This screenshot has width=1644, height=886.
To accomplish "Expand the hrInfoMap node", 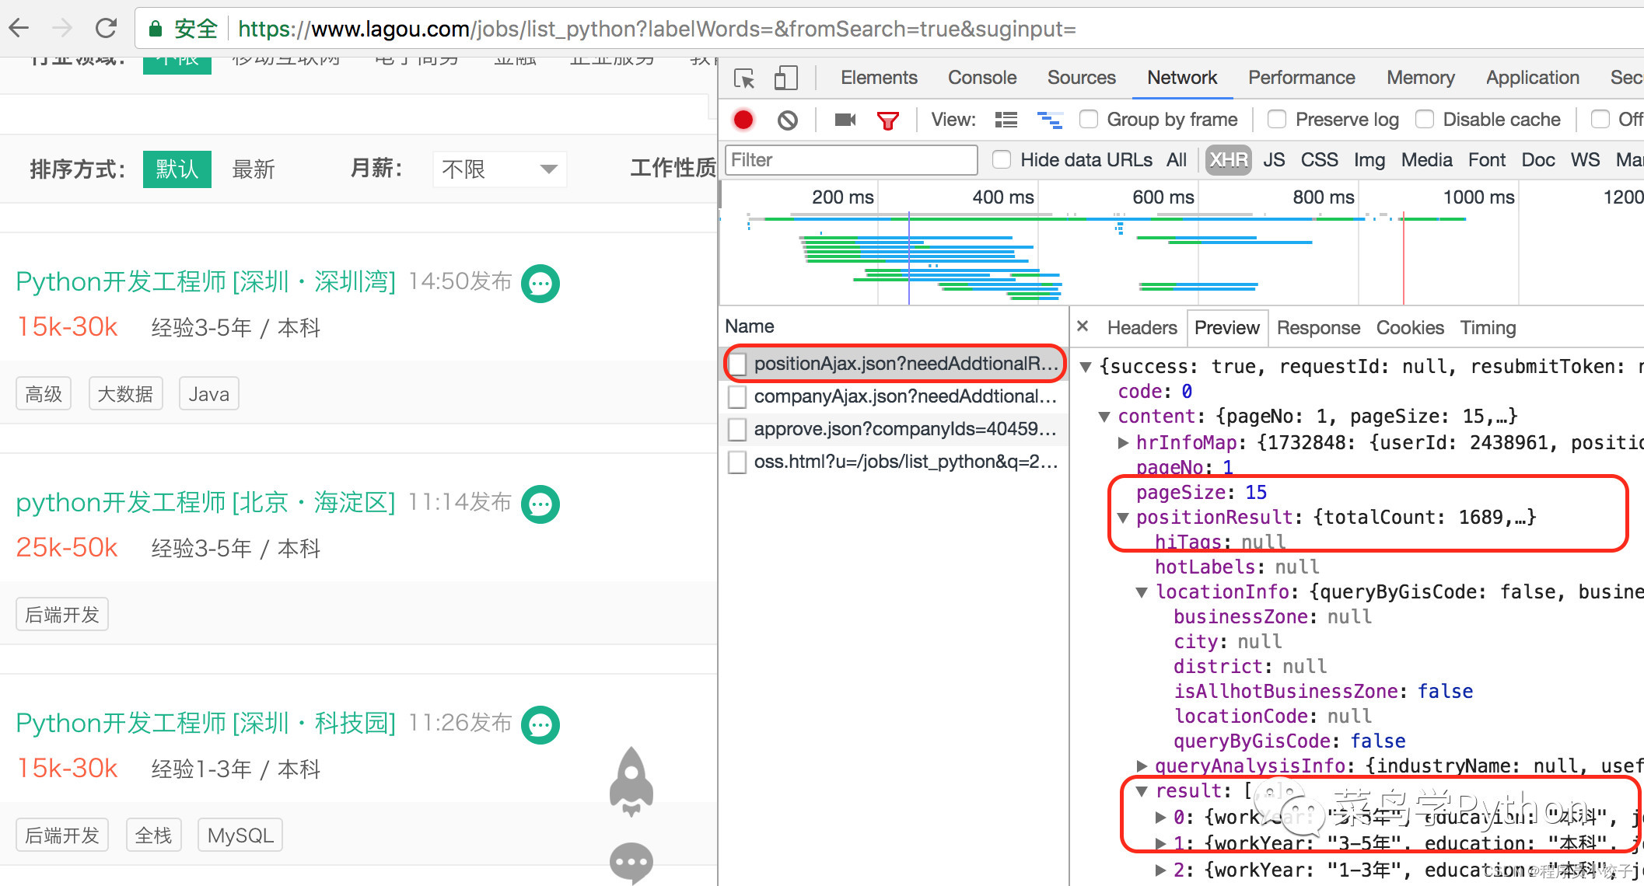I will (1123, 442).
